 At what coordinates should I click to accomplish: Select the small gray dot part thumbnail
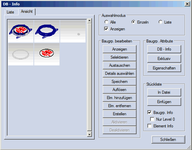click(x=73, y=31)
